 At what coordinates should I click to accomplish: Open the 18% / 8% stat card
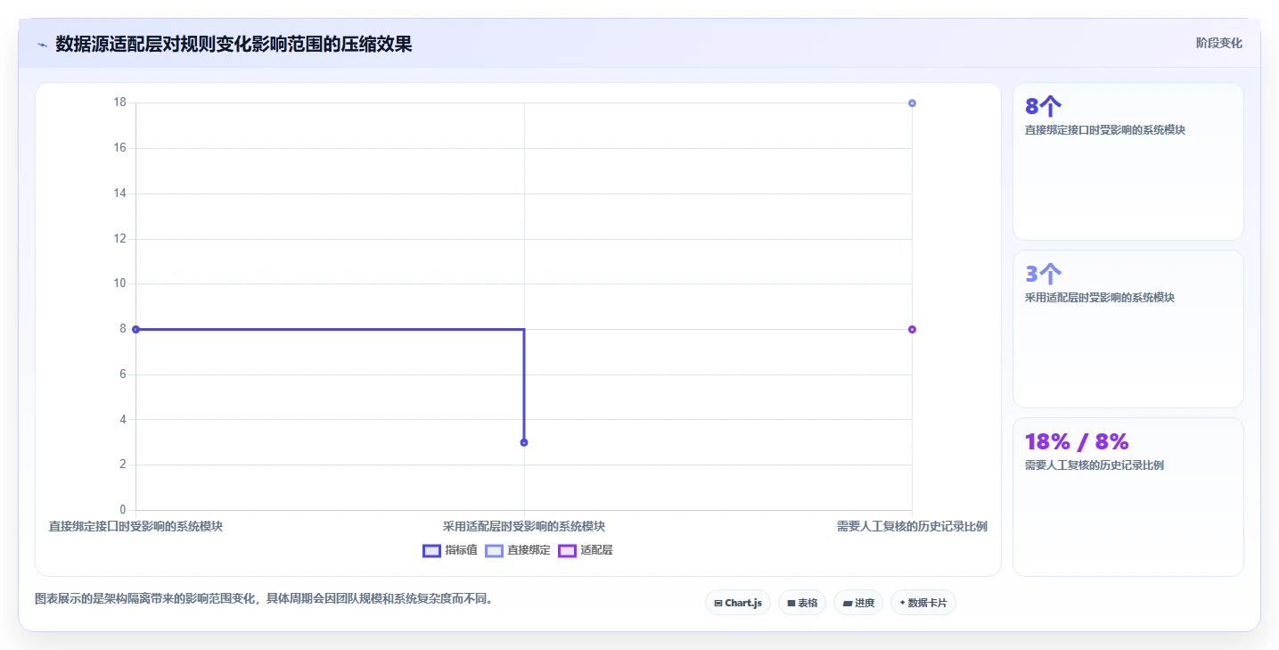[1127, 497]
